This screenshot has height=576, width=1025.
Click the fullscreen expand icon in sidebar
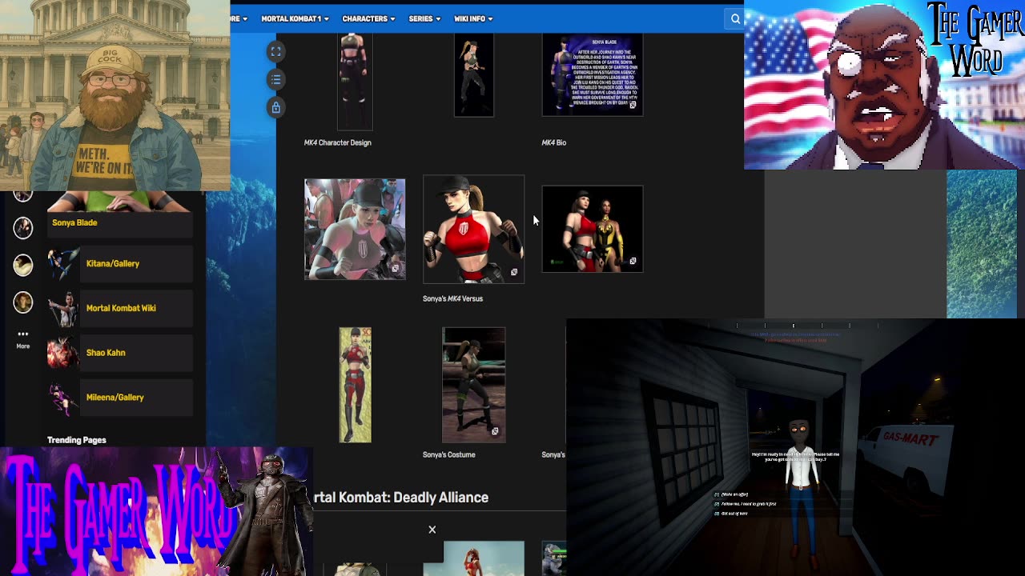(x=275, y=51)
